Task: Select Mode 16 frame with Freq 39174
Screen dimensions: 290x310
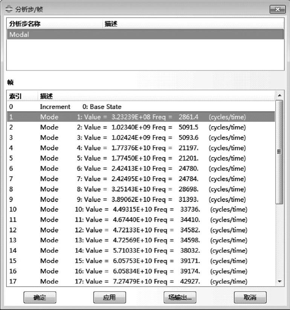Action: 141,271
